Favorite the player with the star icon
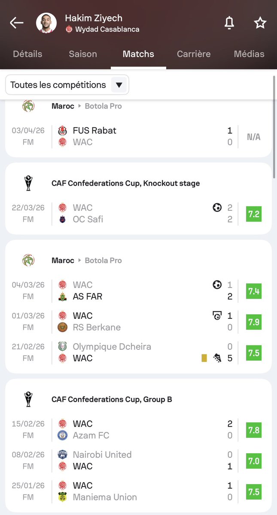 (x=260, y=23)
